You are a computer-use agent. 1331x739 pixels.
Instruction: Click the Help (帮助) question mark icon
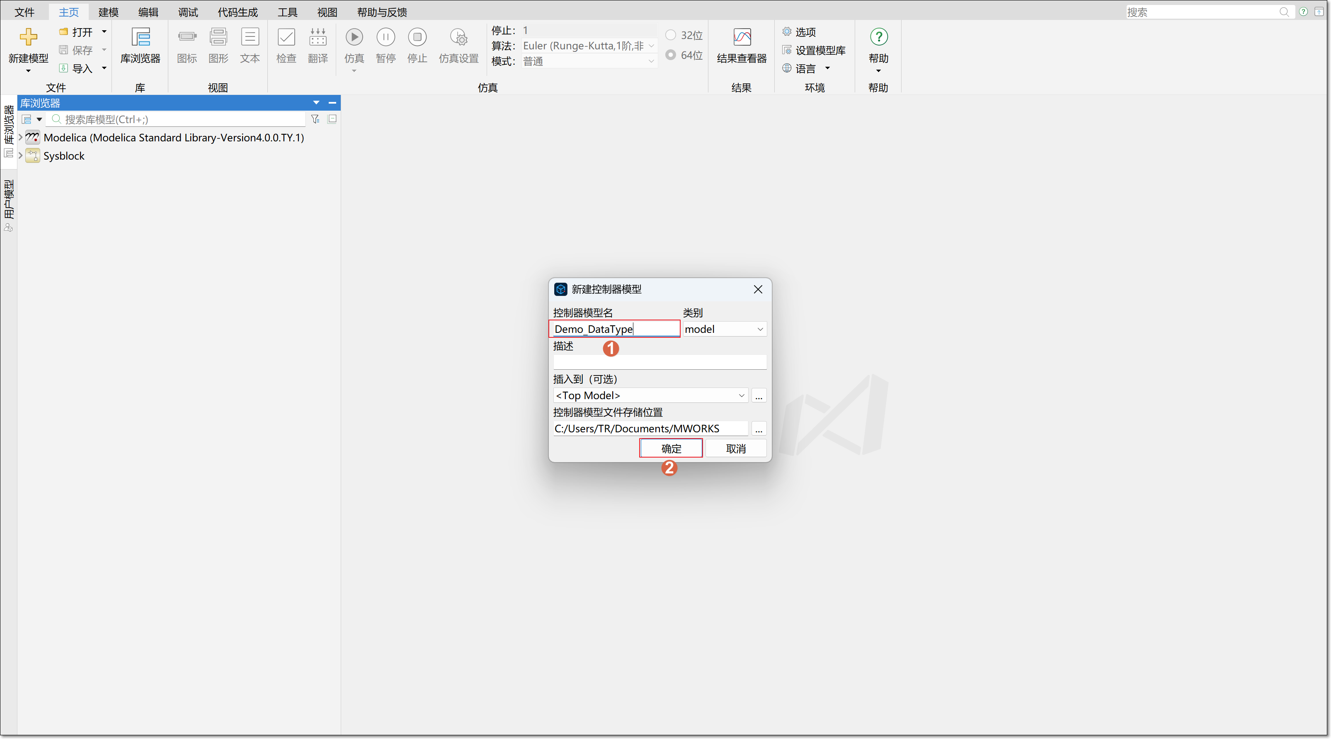[878, 37]
